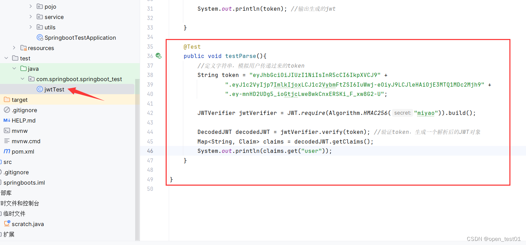Click the Maven icon beside pom.xml

[x=7, y=151]
